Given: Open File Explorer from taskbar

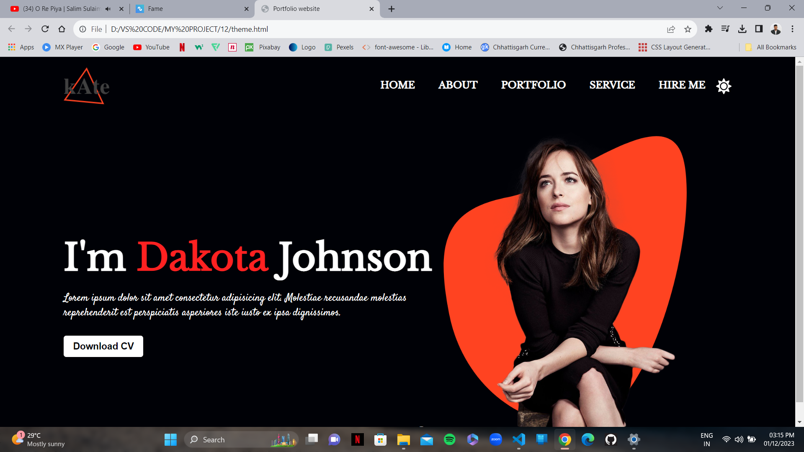Looking at the screenshot, I should (404, 439).
